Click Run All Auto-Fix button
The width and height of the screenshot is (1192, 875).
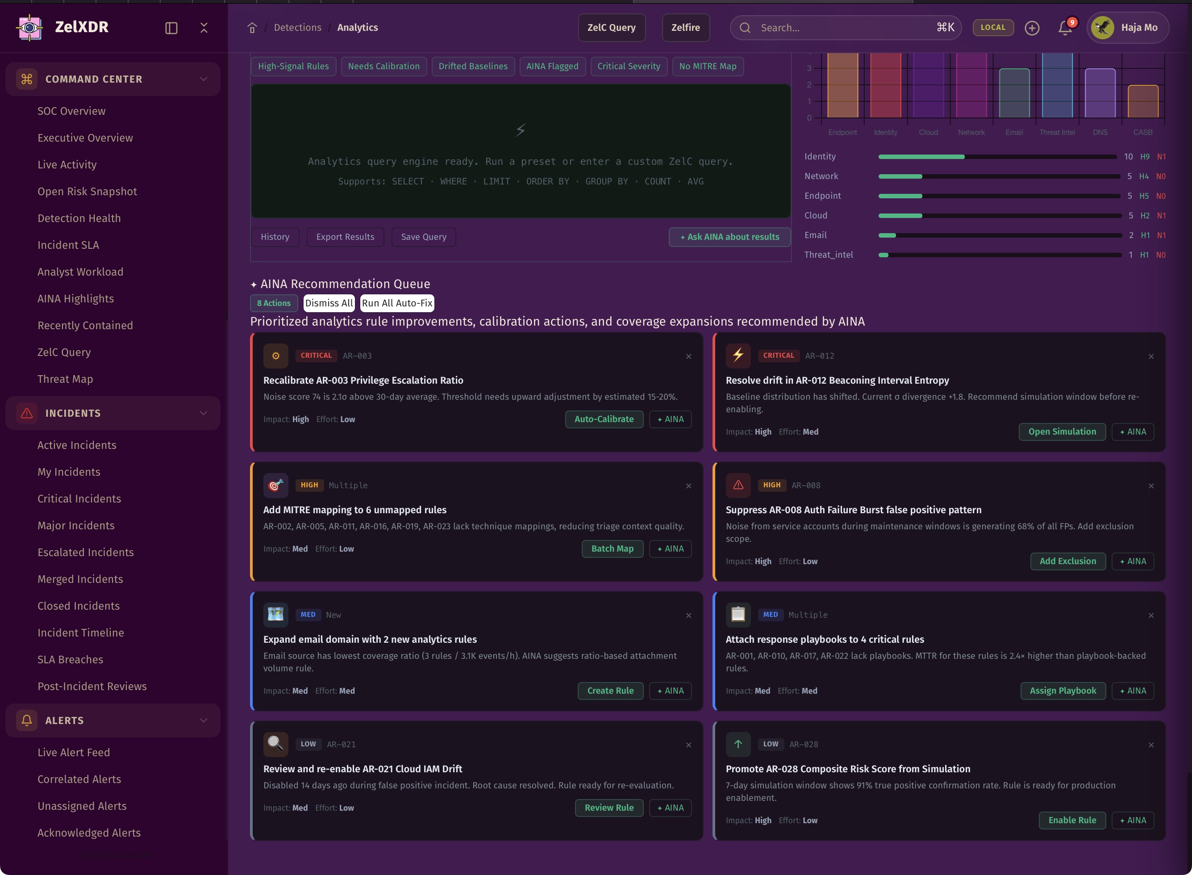[397, 303]
